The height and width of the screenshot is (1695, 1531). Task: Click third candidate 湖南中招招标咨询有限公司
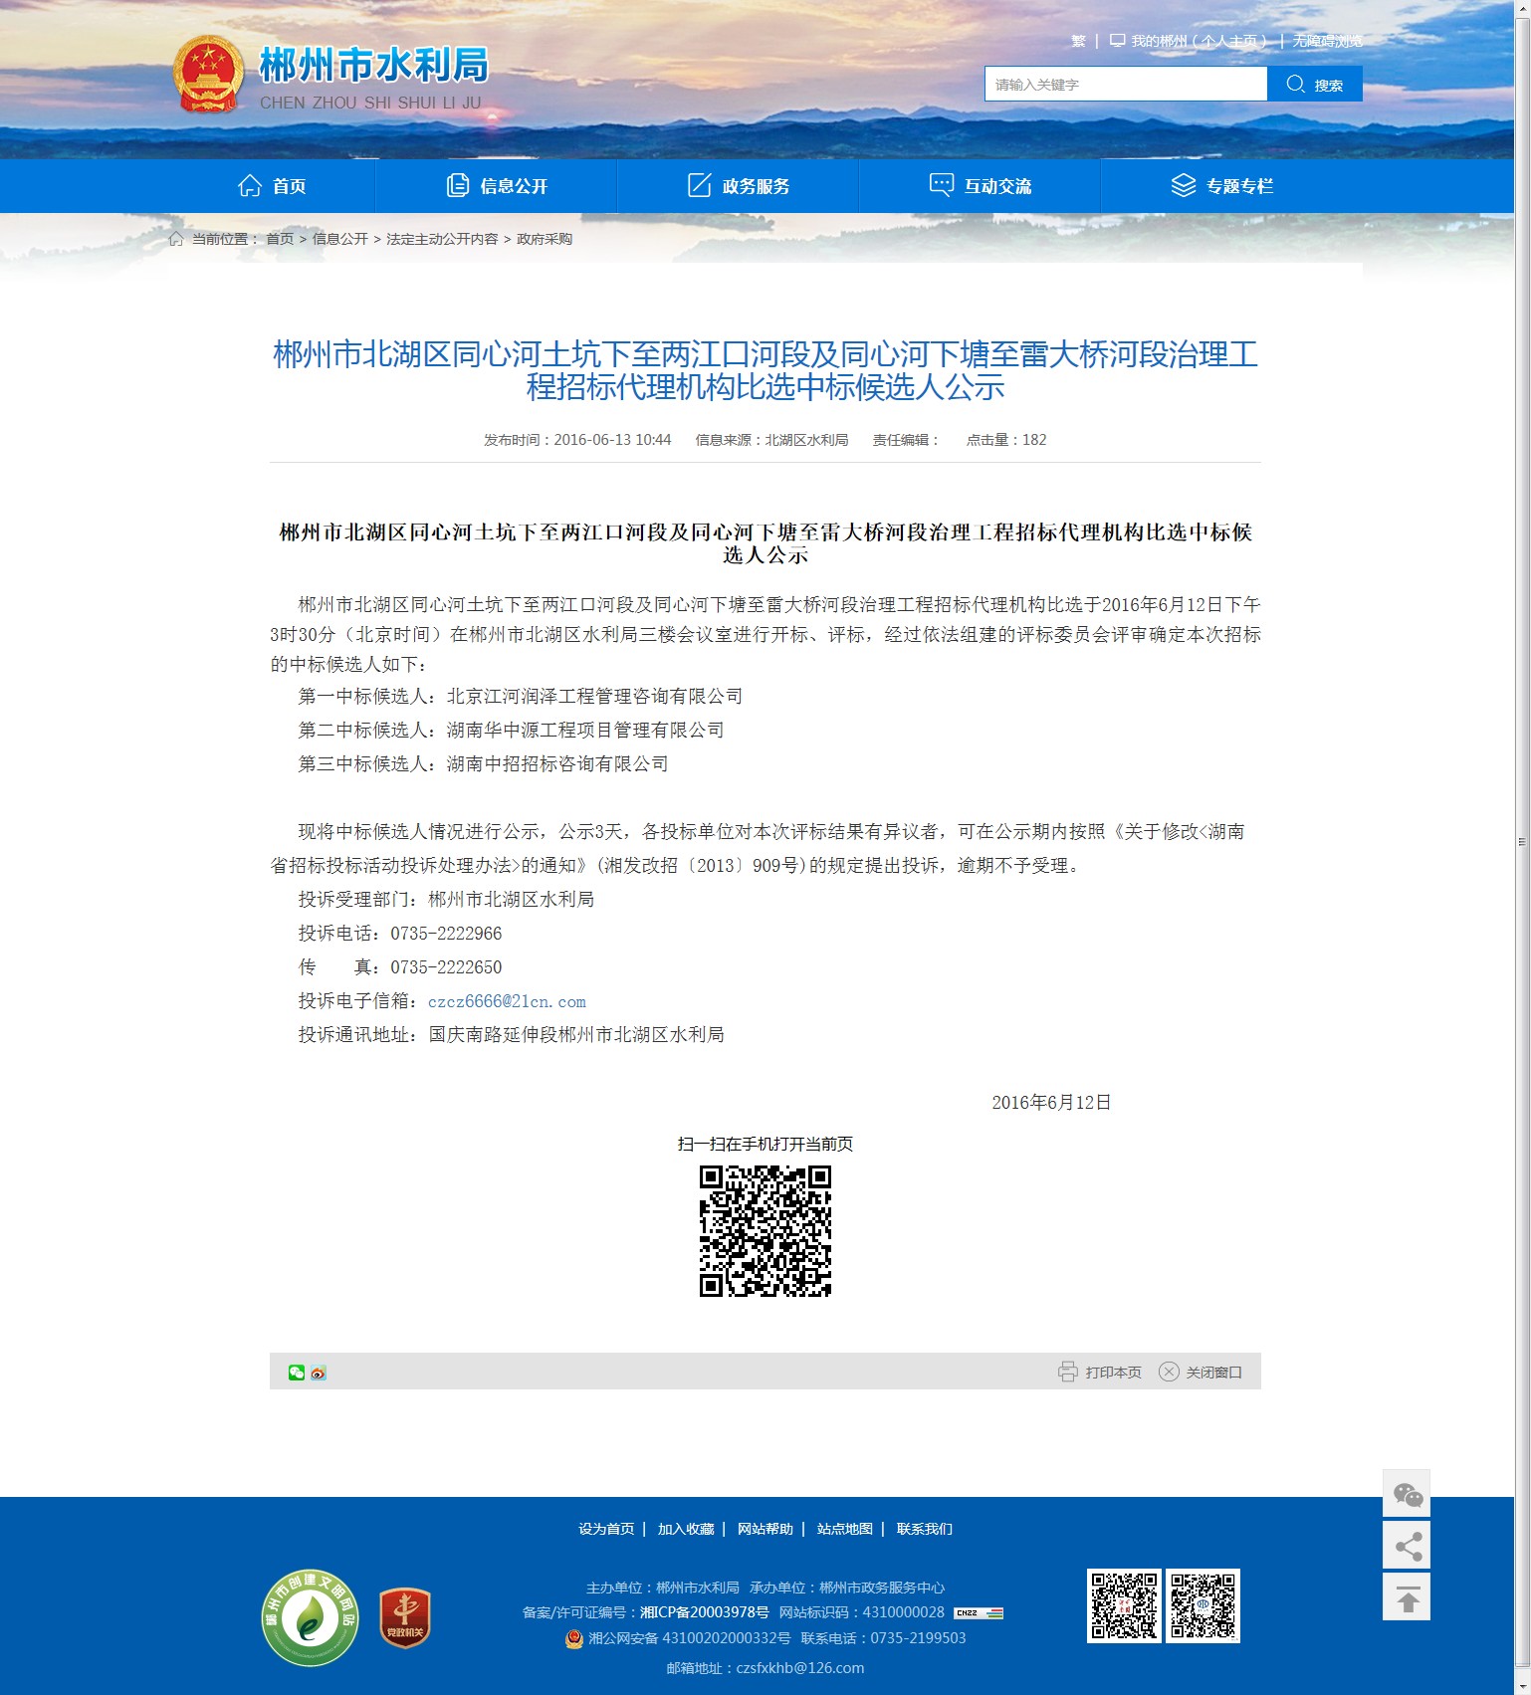(x=557, y=764)
